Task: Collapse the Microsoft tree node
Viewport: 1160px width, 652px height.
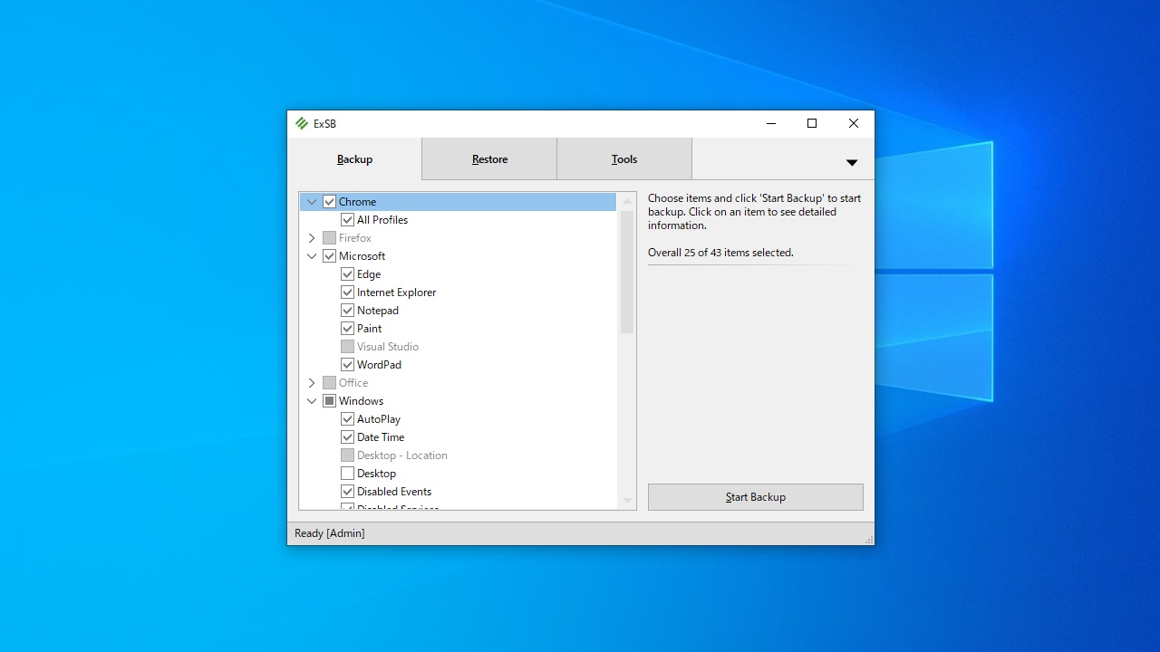Action: [312, 256]
